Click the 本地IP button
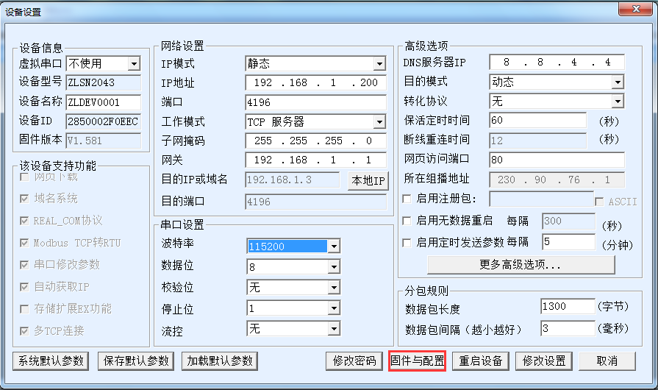Screen dimensions: 658x390 coord(368,180)
